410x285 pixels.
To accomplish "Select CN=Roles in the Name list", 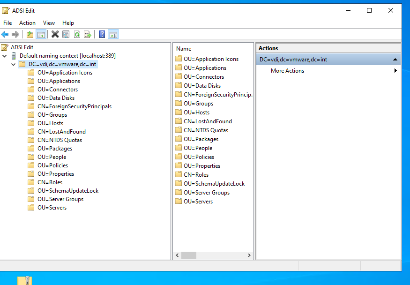I will click(196, 175).
